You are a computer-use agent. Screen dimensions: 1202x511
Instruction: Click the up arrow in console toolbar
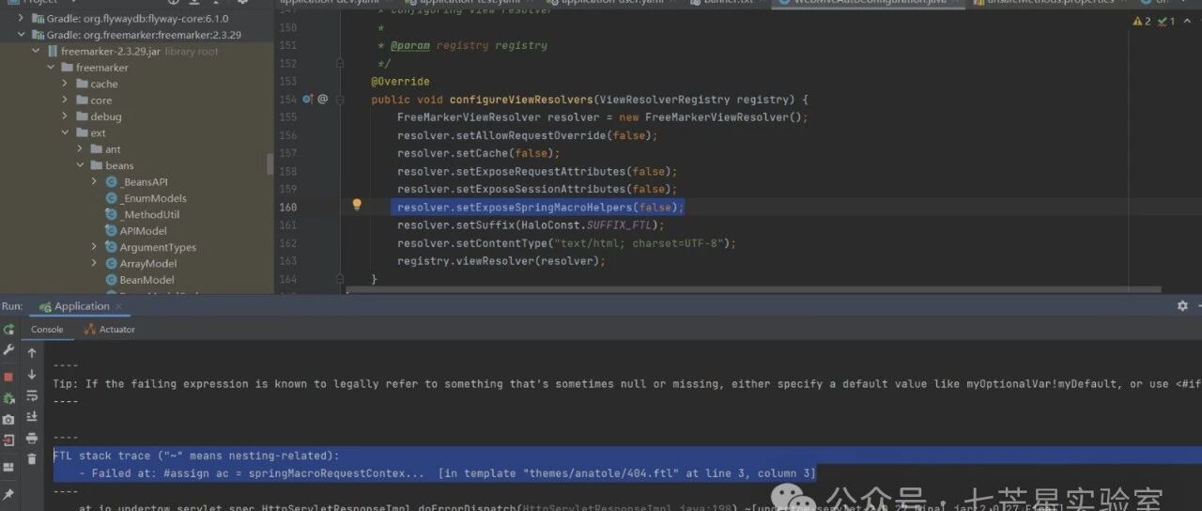point(32,353)
